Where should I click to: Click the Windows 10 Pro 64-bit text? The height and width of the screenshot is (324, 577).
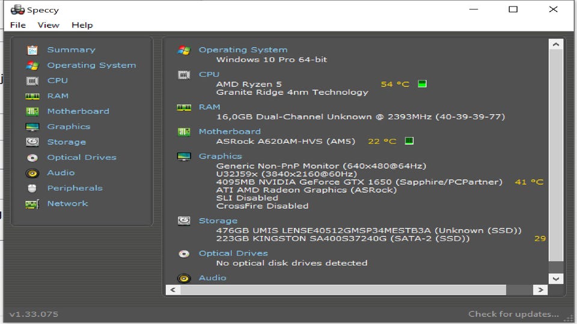(272, 59)
